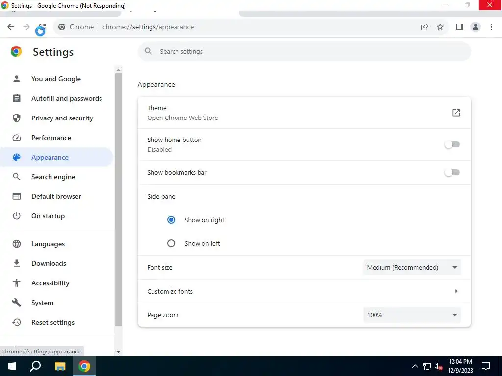Enable the Show home button toggle
Screen dimensions: 502x376
click(452, 144)
